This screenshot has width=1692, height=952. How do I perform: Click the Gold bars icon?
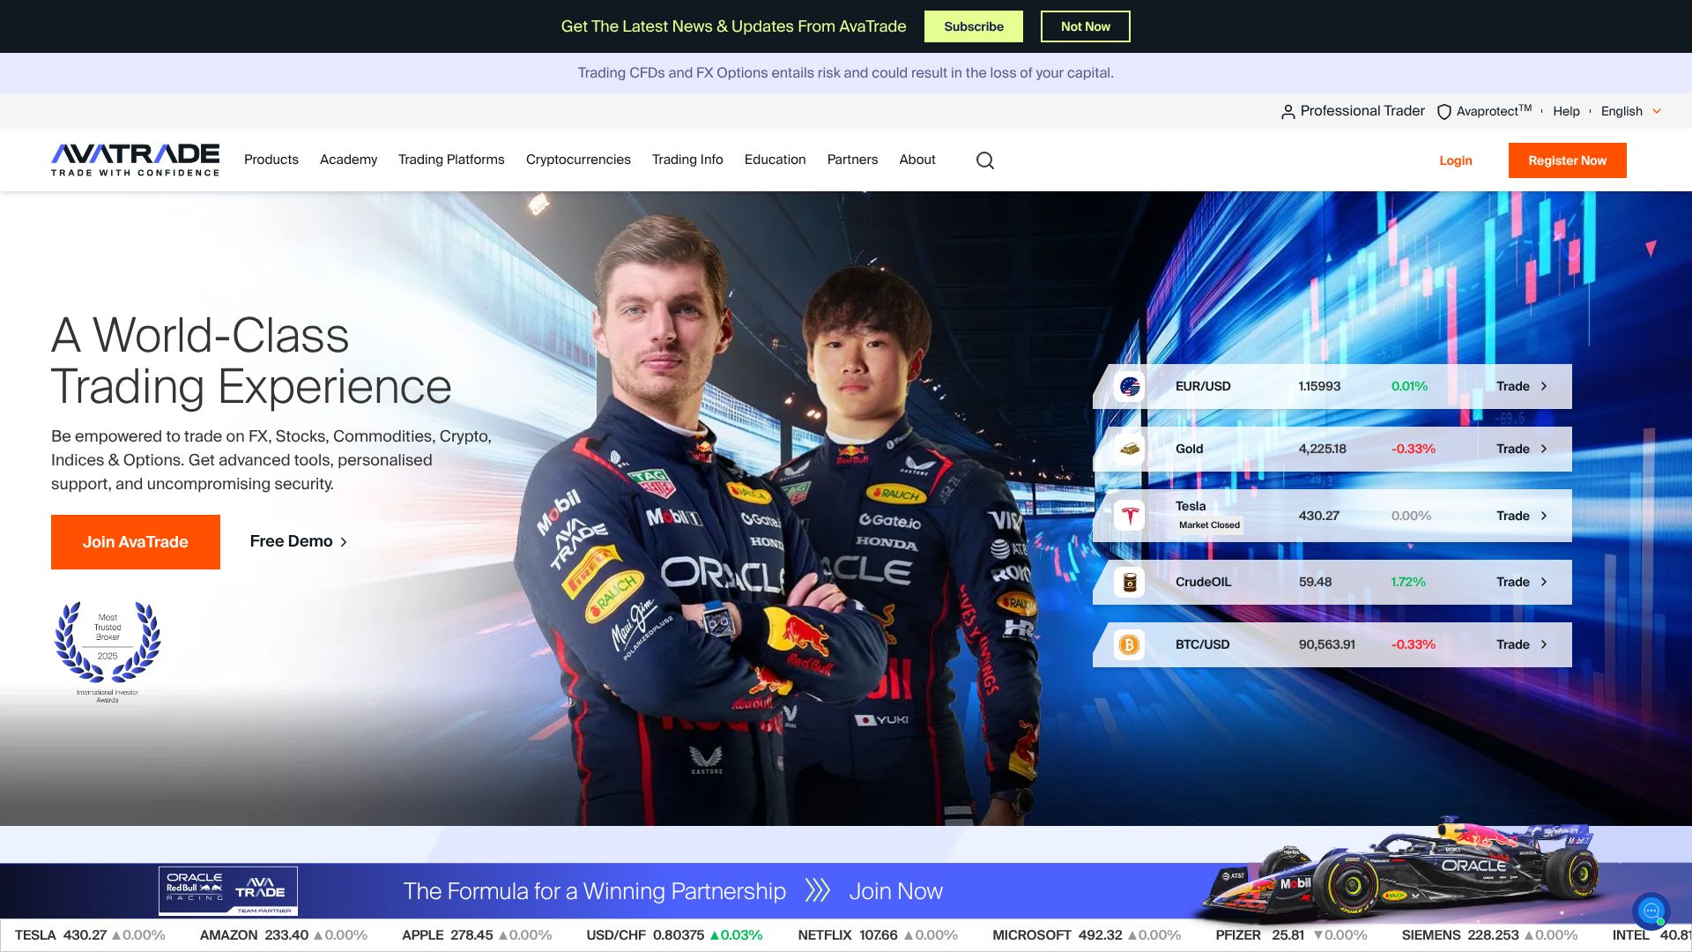(x=1129, y=450)
